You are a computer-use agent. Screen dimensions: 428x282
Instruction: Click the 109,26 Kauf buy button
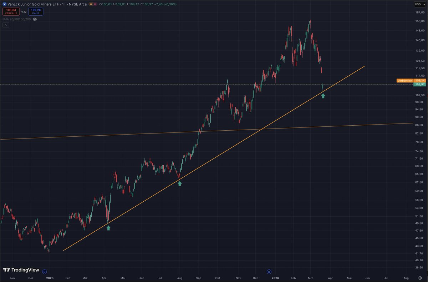point(36,12)
